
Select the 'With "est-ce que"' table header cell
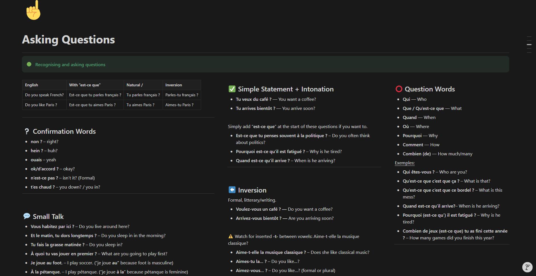coord(85,85)
